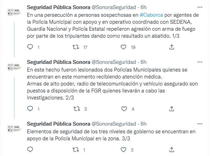Viewport: 210px width, 156px height.
Task: Like the 3/3 tweet about security forces
Action: [x=123, y=150]
